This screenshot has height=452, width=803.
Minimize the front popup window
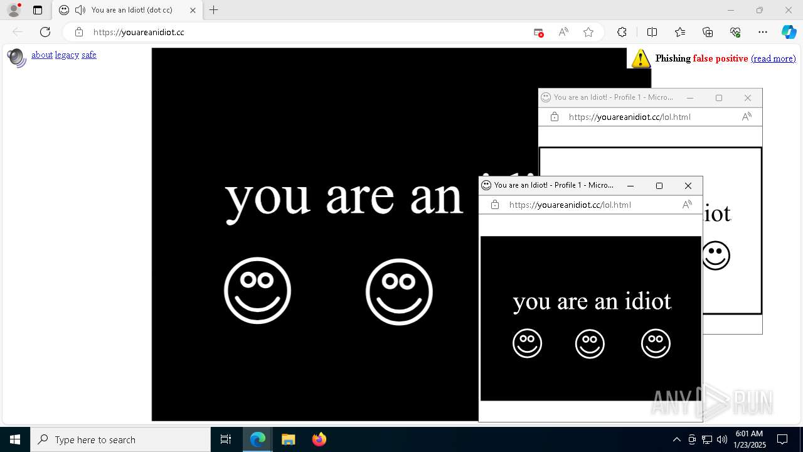coord(630,185)
